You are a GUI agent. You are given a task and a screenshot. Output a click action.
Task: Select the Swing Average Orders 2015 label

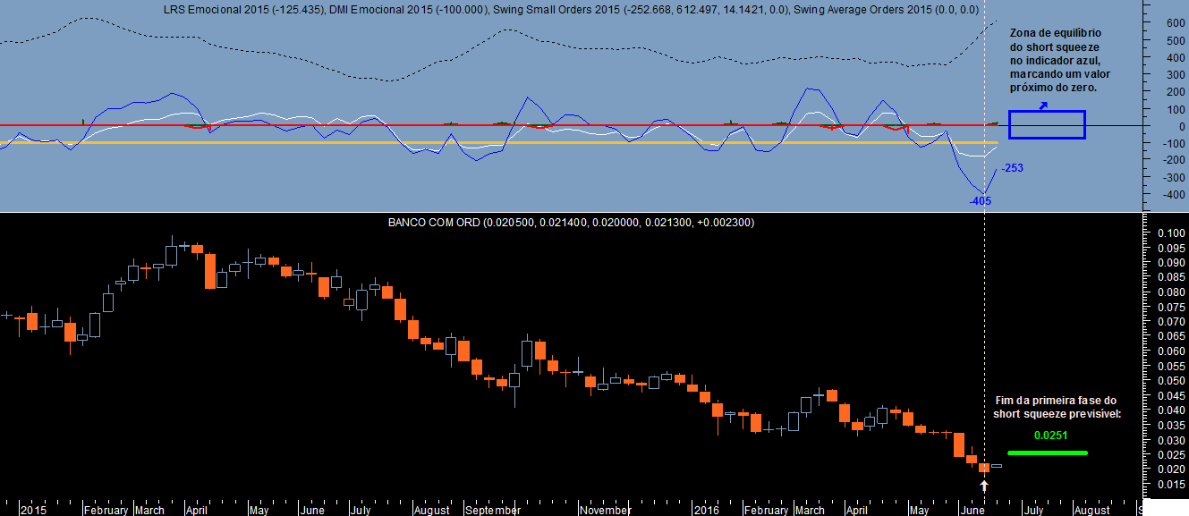pos(886,9)
